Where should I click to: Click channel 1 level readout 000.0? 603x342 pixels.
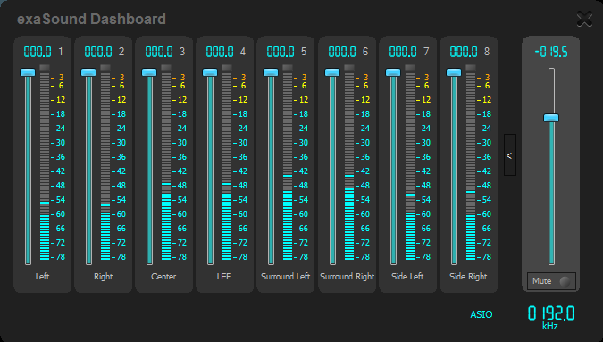pyautogui.click(x=38, y=52)
